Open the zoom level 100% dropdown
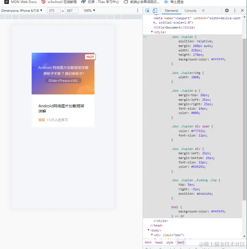 (89, 10)
